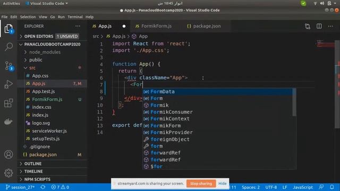
Task: Select FormikConsumer autocomplete suggestion
Action: point(217,112)
